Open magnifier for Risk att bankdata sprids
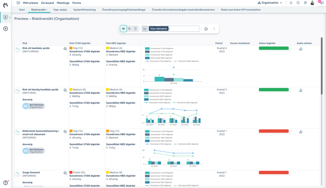 click(65, 49)
